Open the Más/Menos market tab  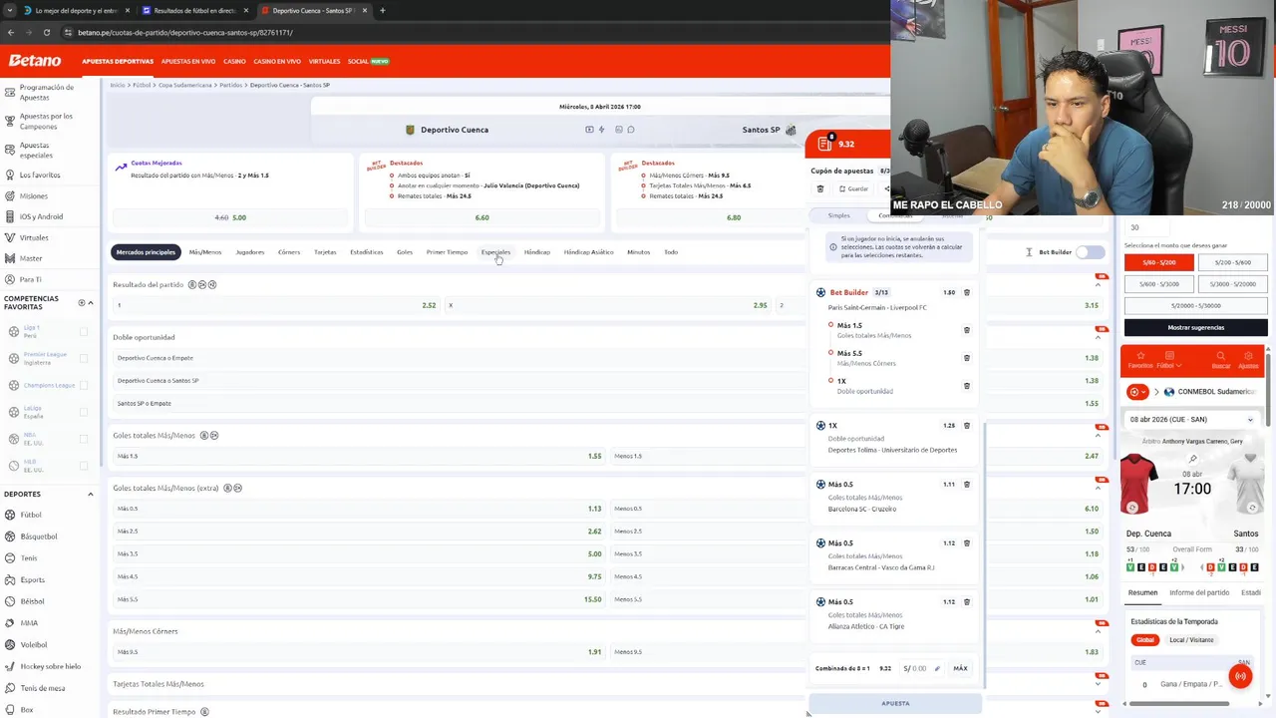tap(205, 252)
